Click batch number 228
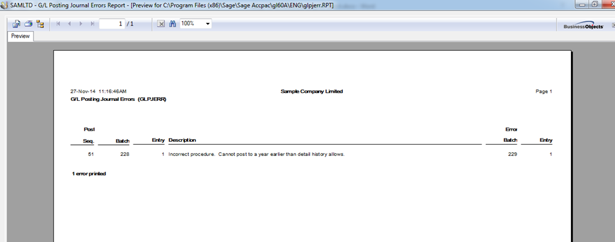Viewport: 615px width, 242px height. [x=125, y=155]
